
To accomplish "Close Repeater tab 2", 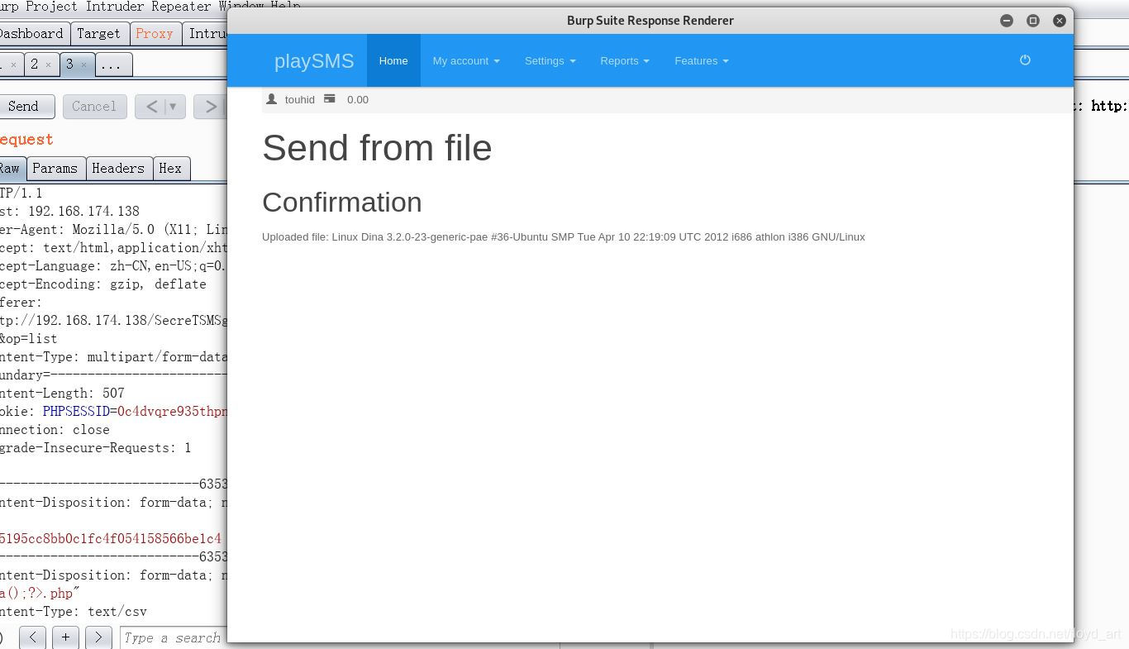I will tap(48, 64).
